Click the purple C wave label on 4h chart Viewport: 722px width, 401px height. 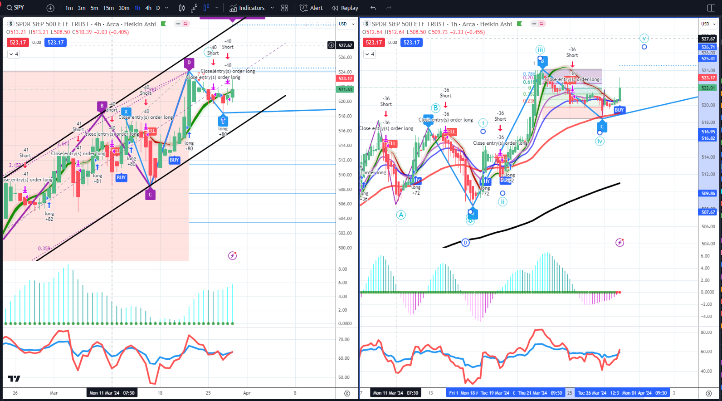coord(150,194)
